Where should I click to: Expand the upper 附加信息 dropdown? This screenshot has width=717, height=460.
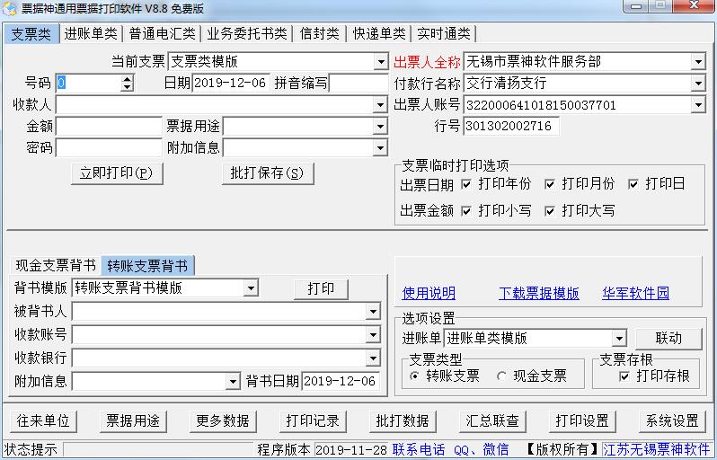[380, 147]
